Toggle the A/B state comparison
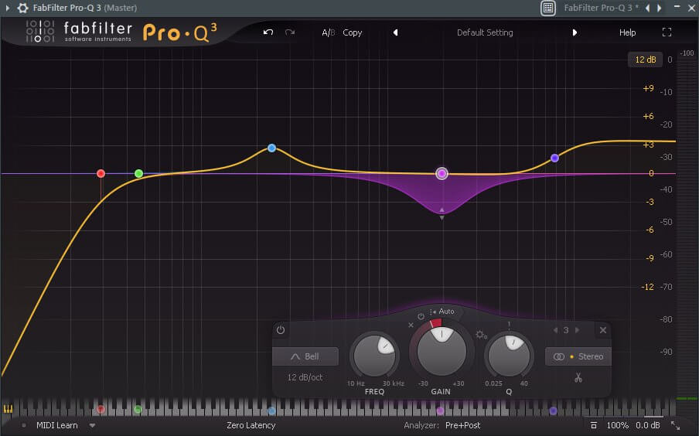Image resolution: width=699 pixels, height=436 pixels. tap(328, 32)
